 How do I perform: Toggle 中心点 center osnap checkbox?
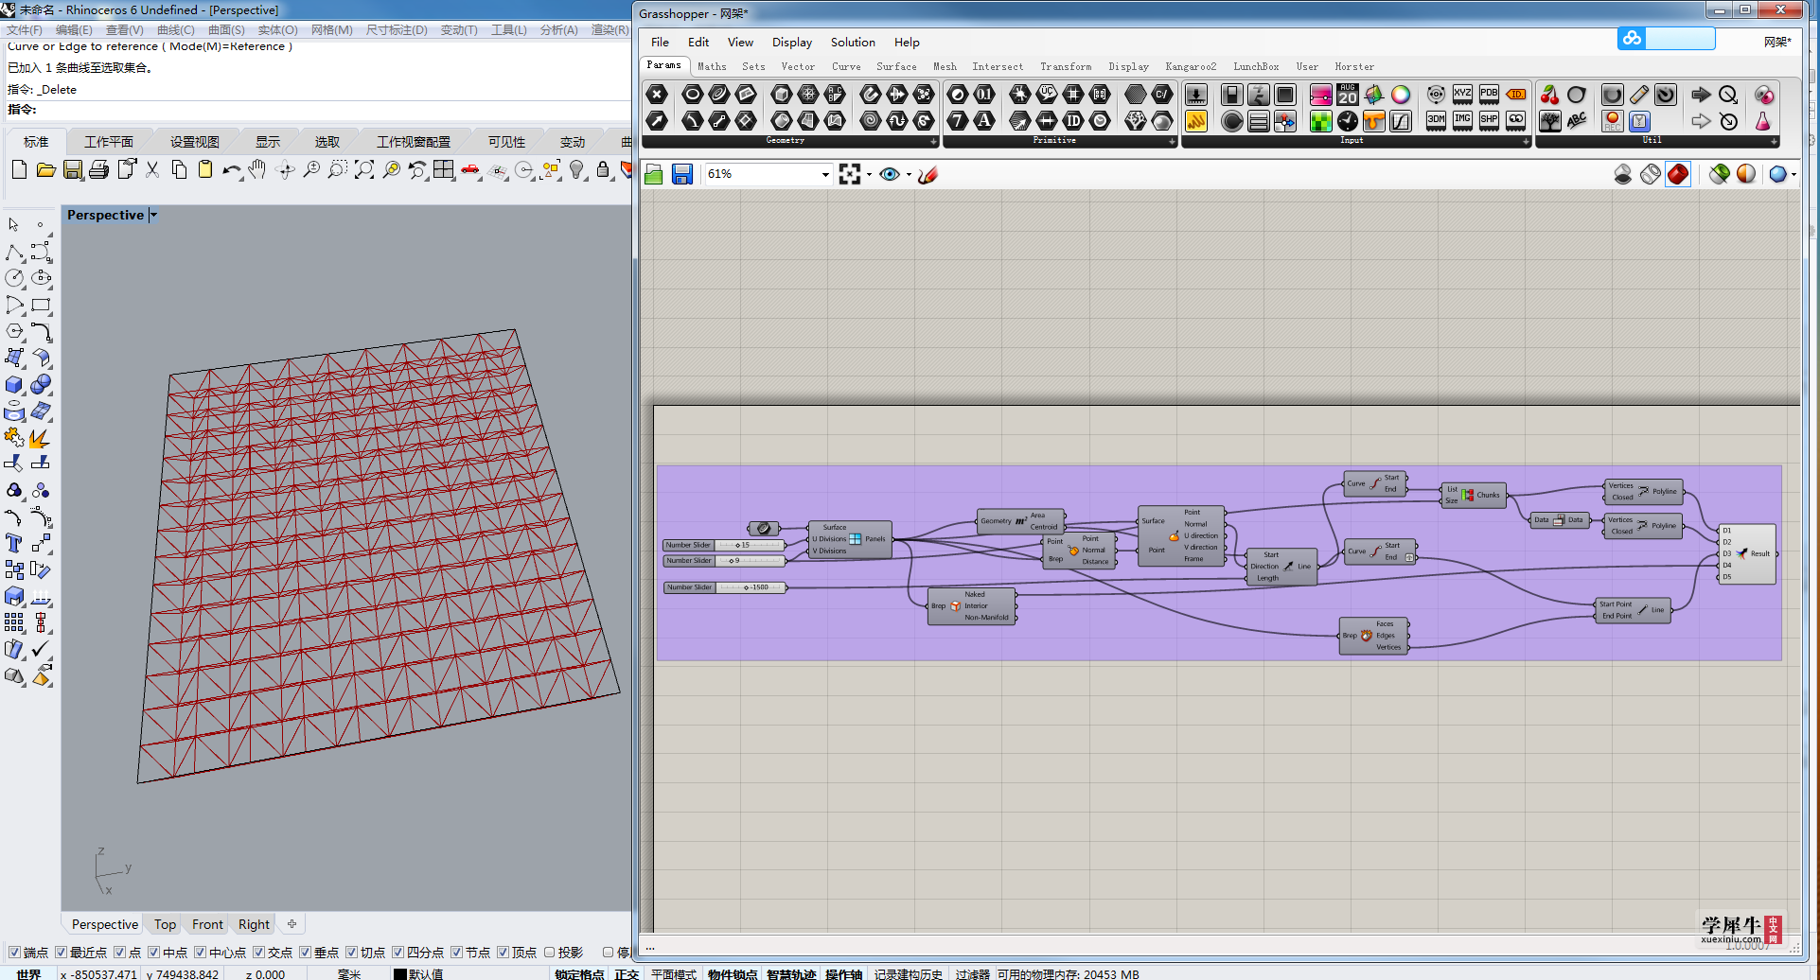[200, 953]
